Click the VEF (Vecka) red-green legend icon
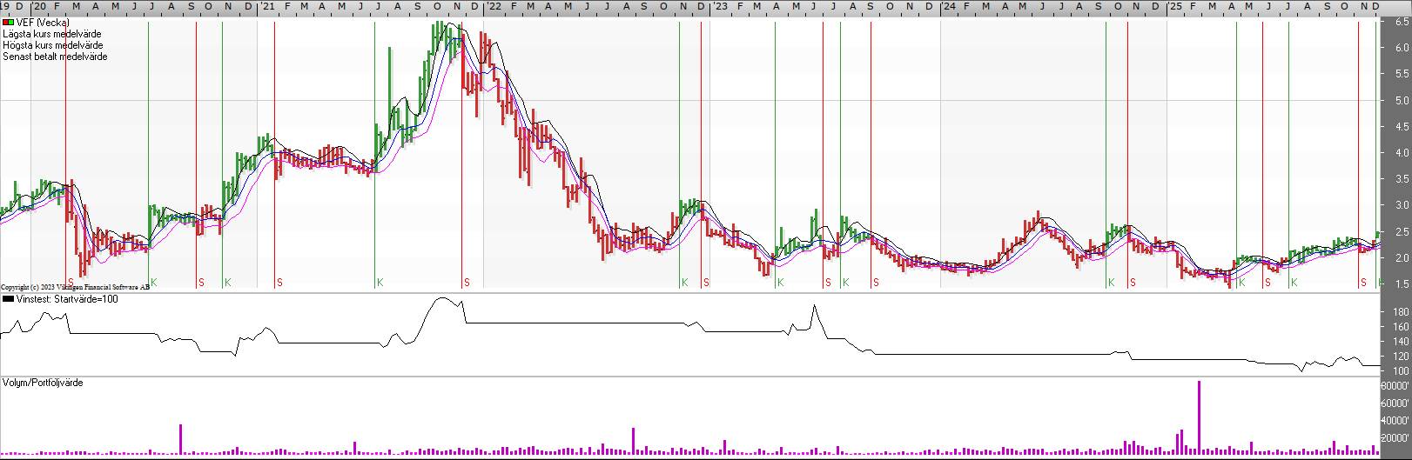 click(x=8, y=23)
